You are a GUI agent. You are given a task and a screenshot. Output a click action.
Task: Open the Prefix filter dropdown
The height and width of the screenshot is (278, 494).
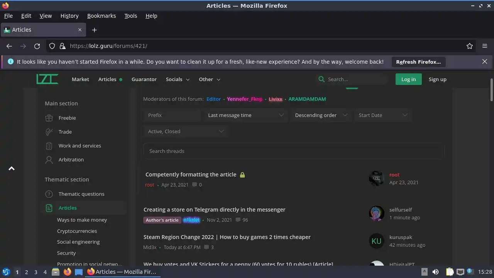[171, 115]
